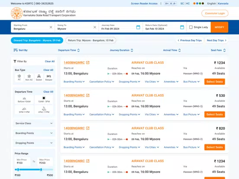Screen dimensions: 239x179
Task: Sort by Journey Duration
Action: [x=121, y=50]
